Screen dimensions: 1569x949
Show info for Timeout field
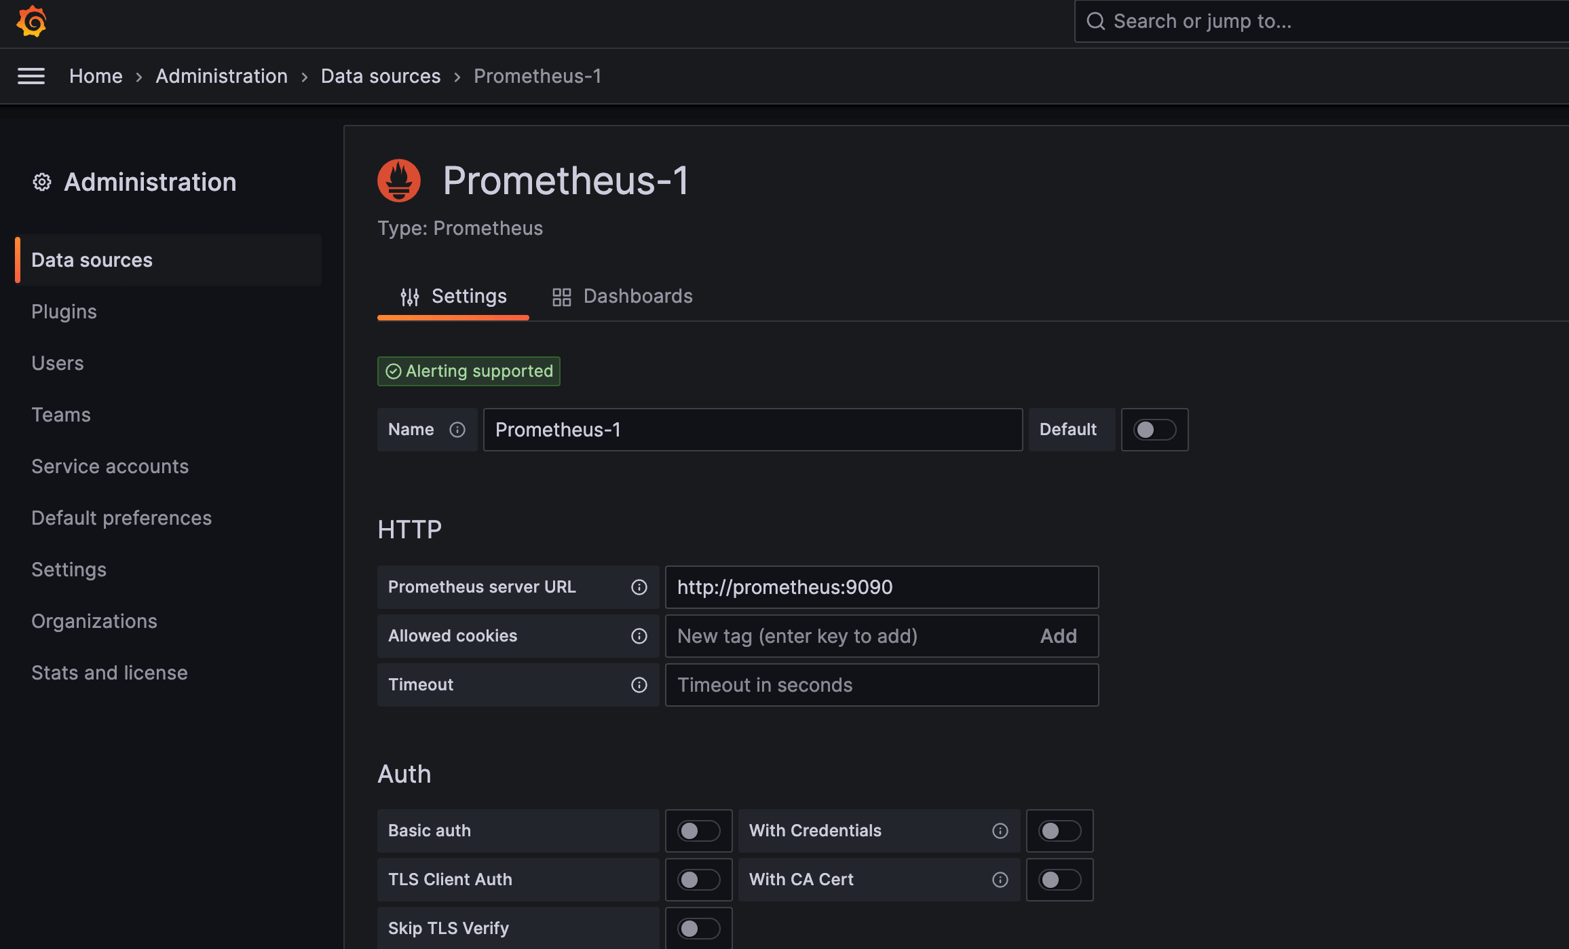[x=639, y=685]
